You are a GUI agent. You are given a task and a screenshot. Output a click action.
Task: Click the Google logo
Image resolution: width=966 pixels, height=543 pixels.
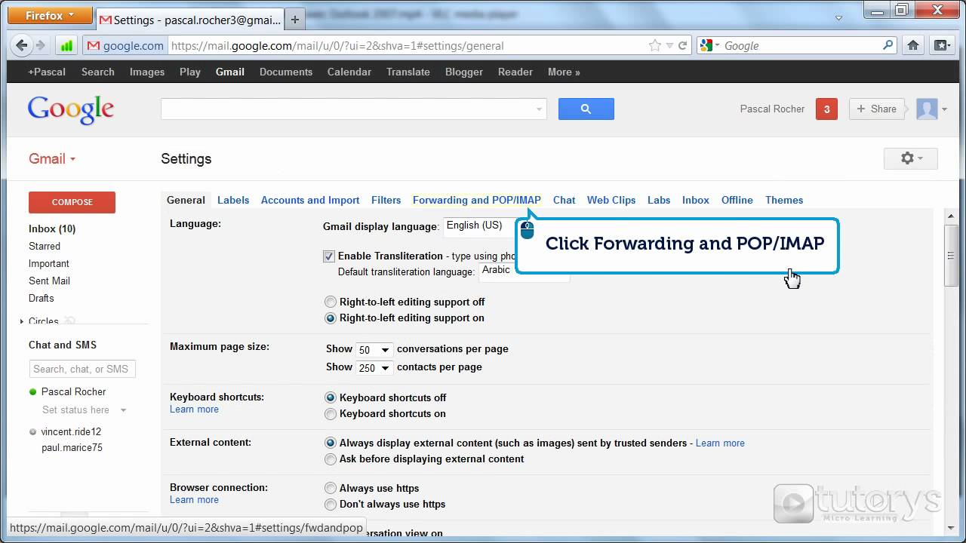tap(71, 109)
